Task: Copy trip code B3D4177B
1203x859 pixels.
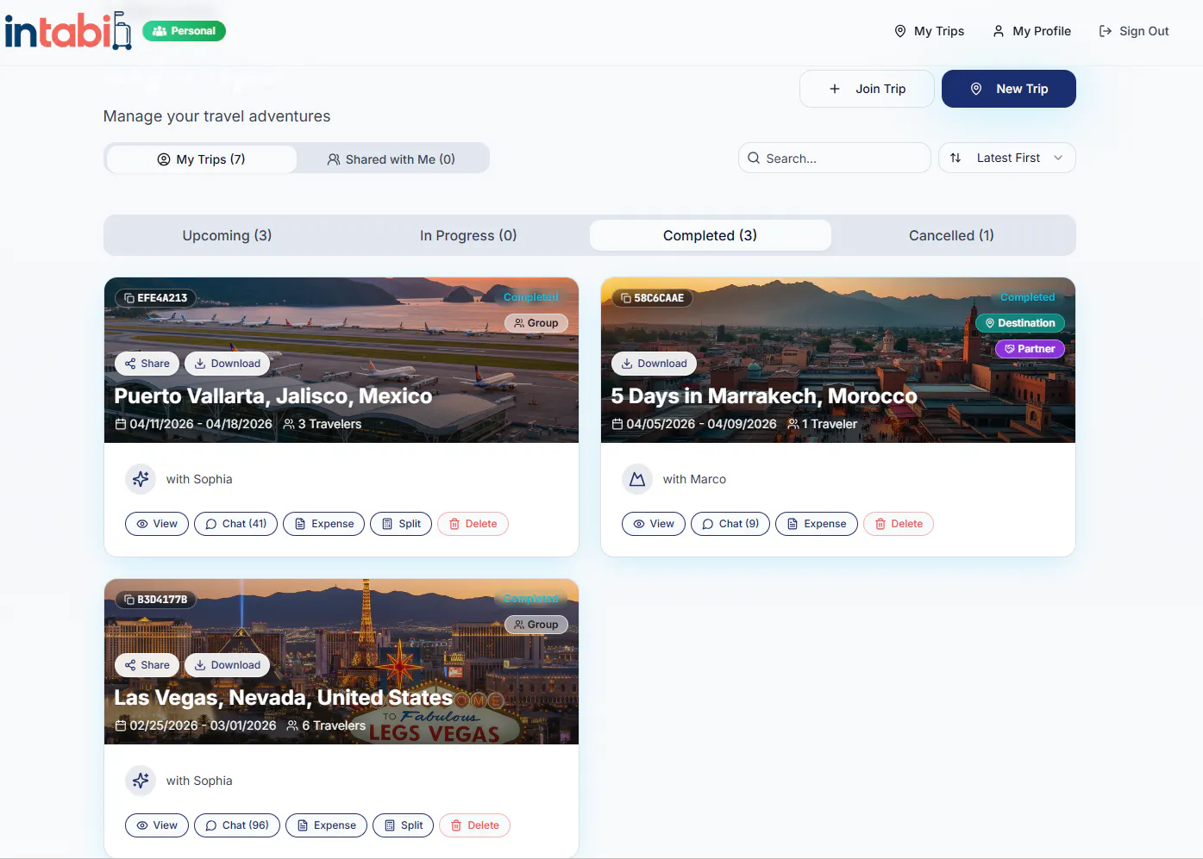Action: pyautogui.click(x=155, y=600)
